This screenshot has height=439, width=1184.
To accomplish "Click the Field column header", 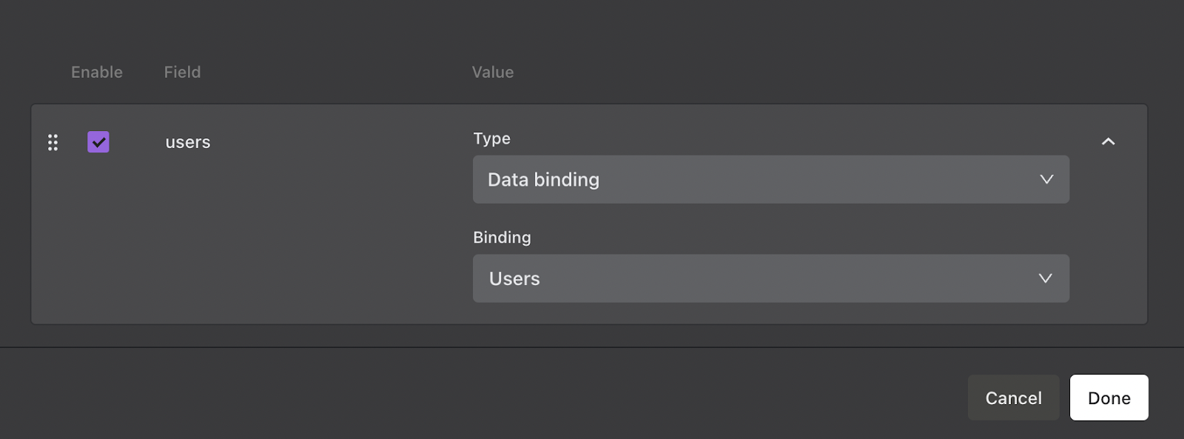I will (x=182, y=72).
